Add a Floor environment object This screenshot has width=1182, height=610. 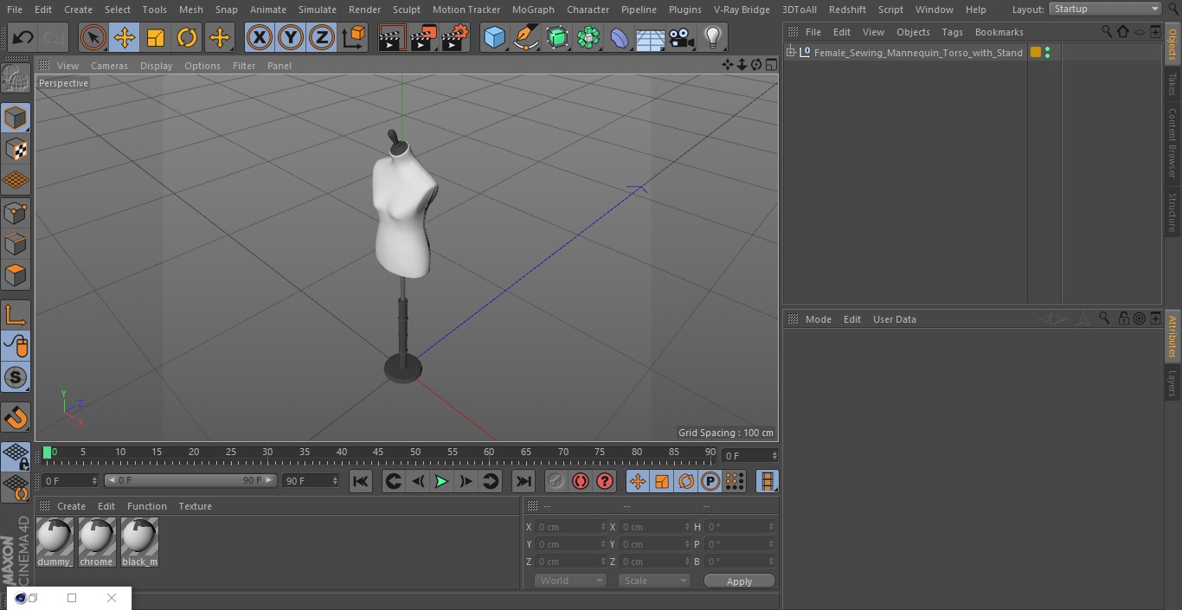point(651,37)
